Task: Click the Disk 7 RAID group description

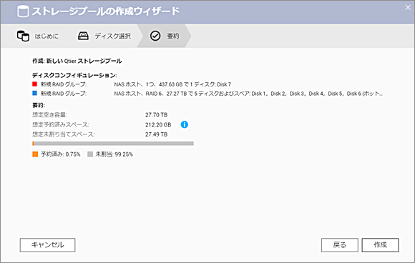Action: tap(172, 84)
